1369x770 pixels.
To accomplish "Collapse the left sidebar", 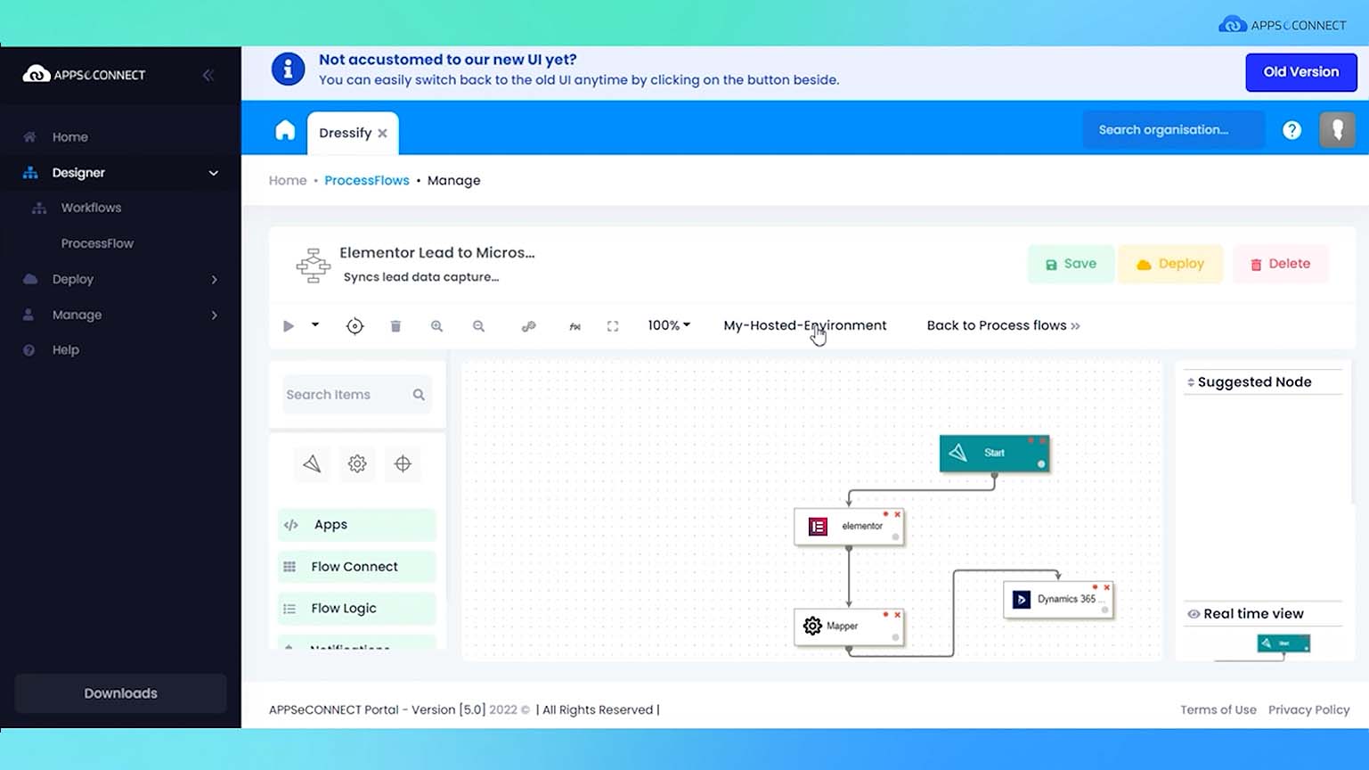I will [208, 75].
